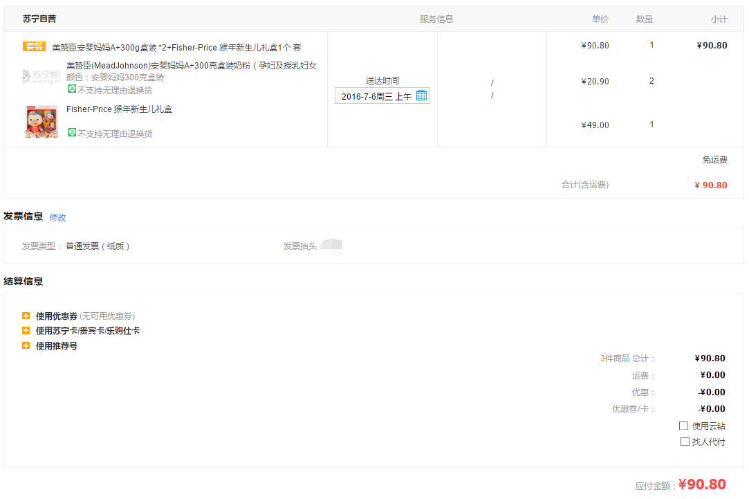This screenshot has width=749, height=499.
Task: Click the plus icon beside 使用苏宁卡/贵宾卡/乐购仕卡
Action: (28, 330)
